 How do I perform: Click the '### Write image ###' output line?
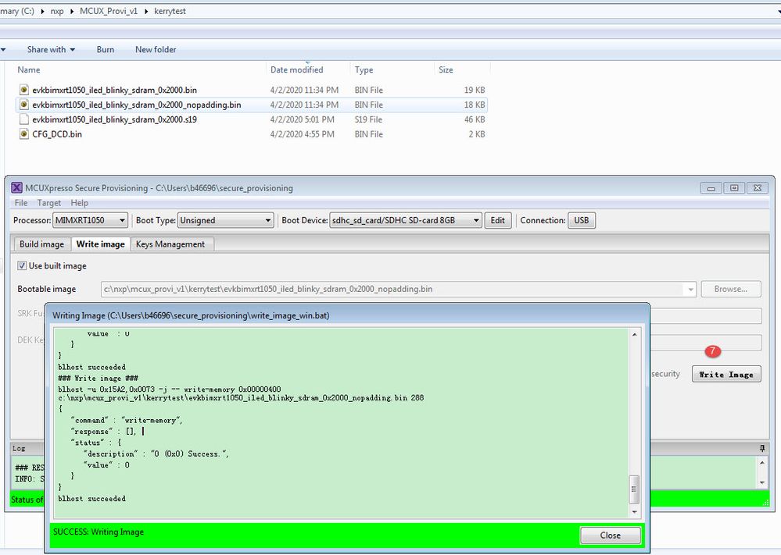click(x=98, y=378)
